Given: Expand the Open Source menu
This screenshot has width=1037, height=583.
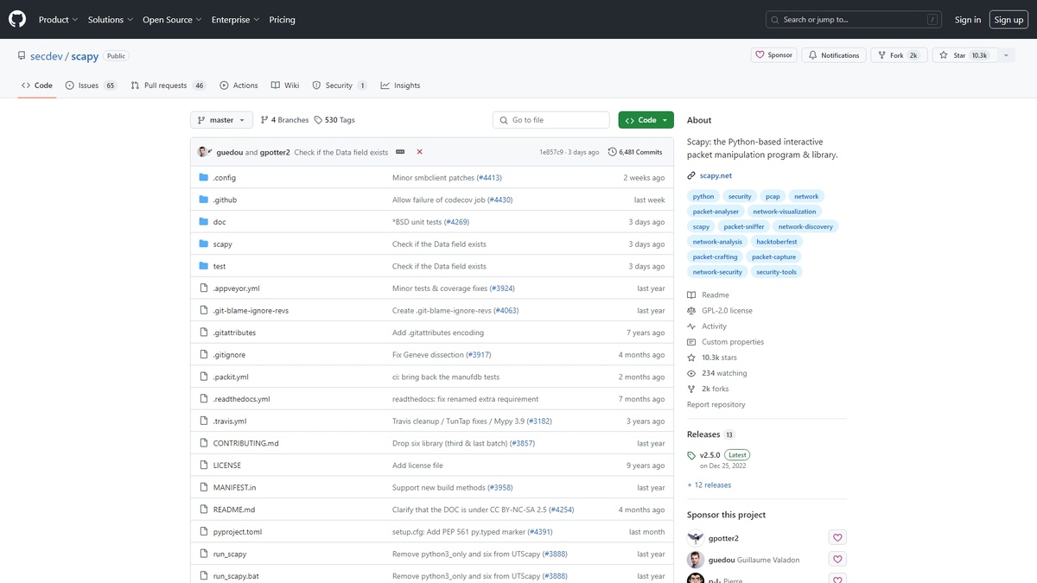Looking at the screenshot, I should 173,19.
